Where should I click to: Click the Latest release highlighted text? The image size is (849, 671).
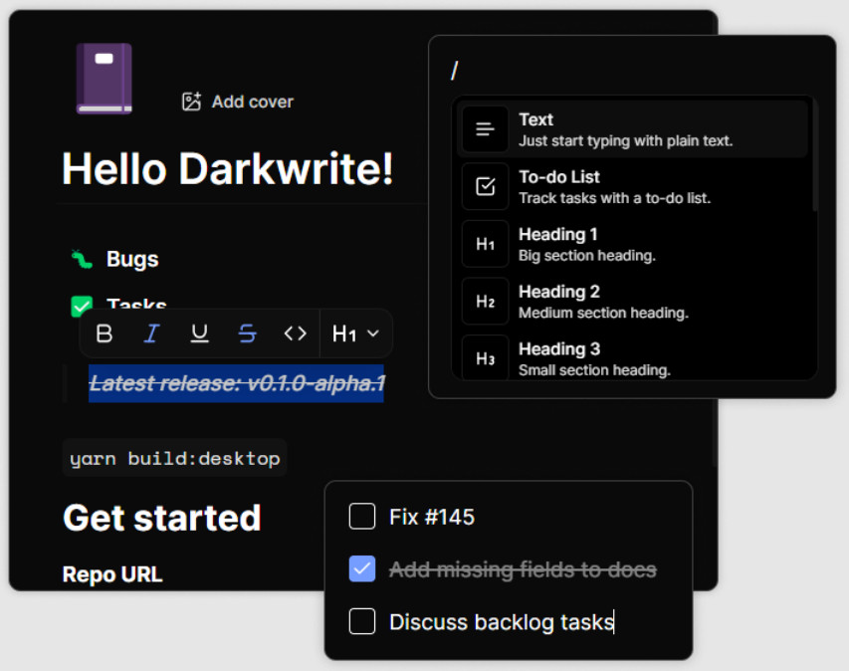pyautogui.click(x=237, y=383)
